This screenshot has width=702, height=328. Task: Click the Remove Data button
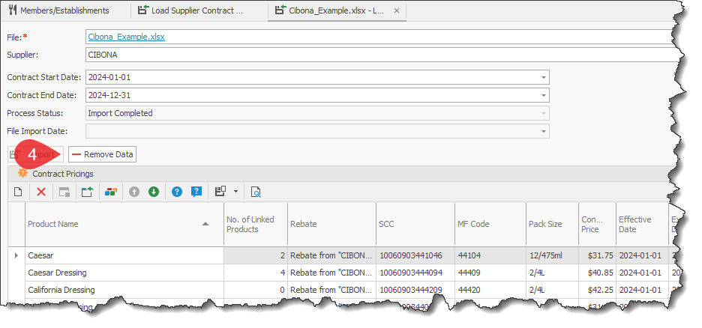coord(103,154)
